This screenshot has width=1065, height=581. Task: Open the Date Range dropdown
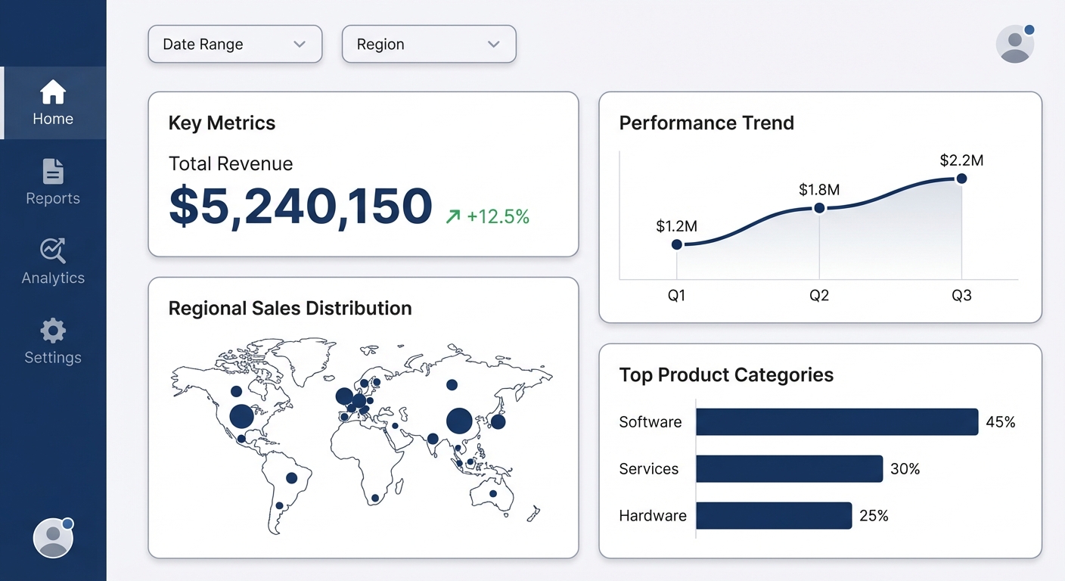coord(234,44)
